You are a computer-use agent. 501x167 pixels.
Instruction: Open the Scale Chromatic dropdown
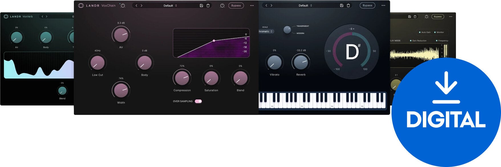[x=266, y=31]
